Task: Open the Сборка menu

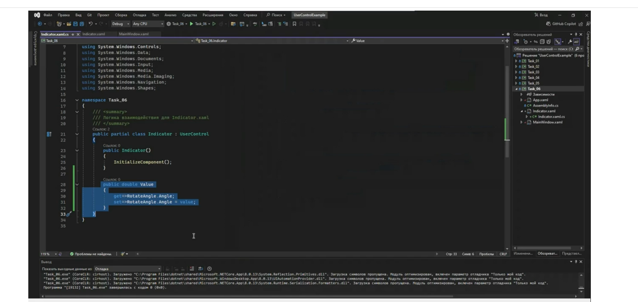Action: tap(121, 15)
